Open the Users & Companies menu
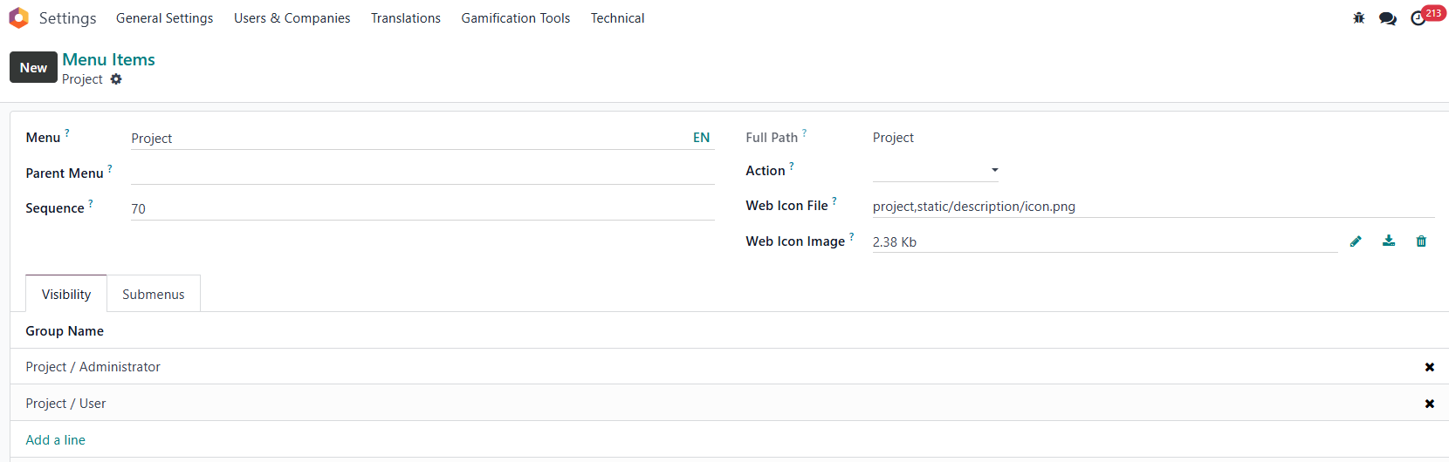Image resolution: width=1449 pixels, height=462 pixels. [x=292, y=18]
